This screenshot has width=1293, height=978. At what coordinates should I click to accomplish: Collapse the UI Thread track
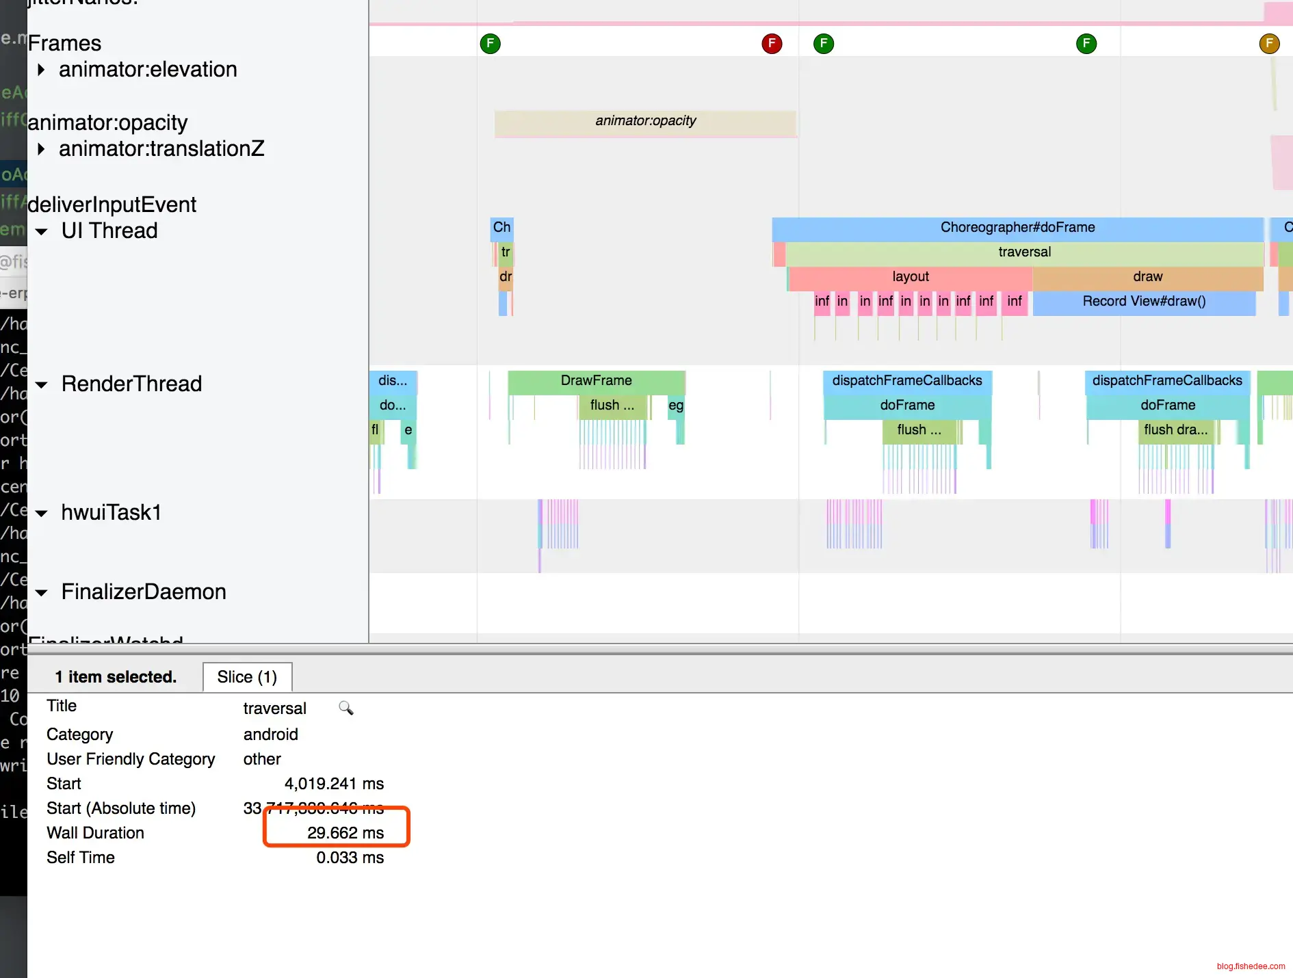point(42,231)
